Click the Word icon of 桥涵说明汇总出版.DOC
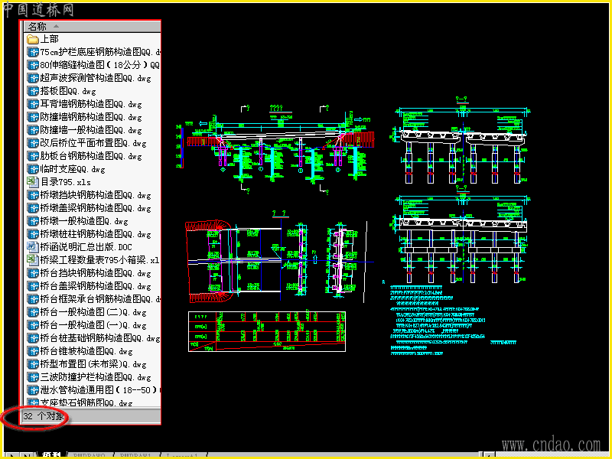The width and height of the screenshot is (612, 459). (33, 247)
